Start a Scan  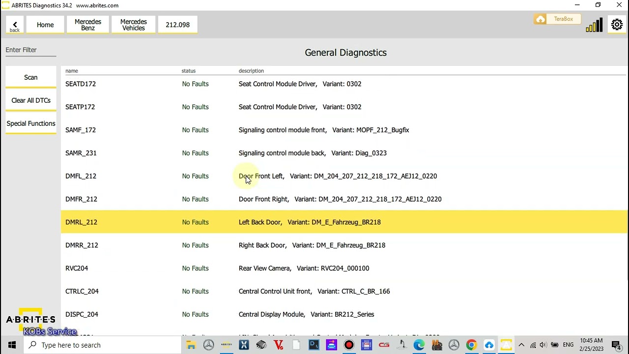pyautogui.click(x=31, y=78)
